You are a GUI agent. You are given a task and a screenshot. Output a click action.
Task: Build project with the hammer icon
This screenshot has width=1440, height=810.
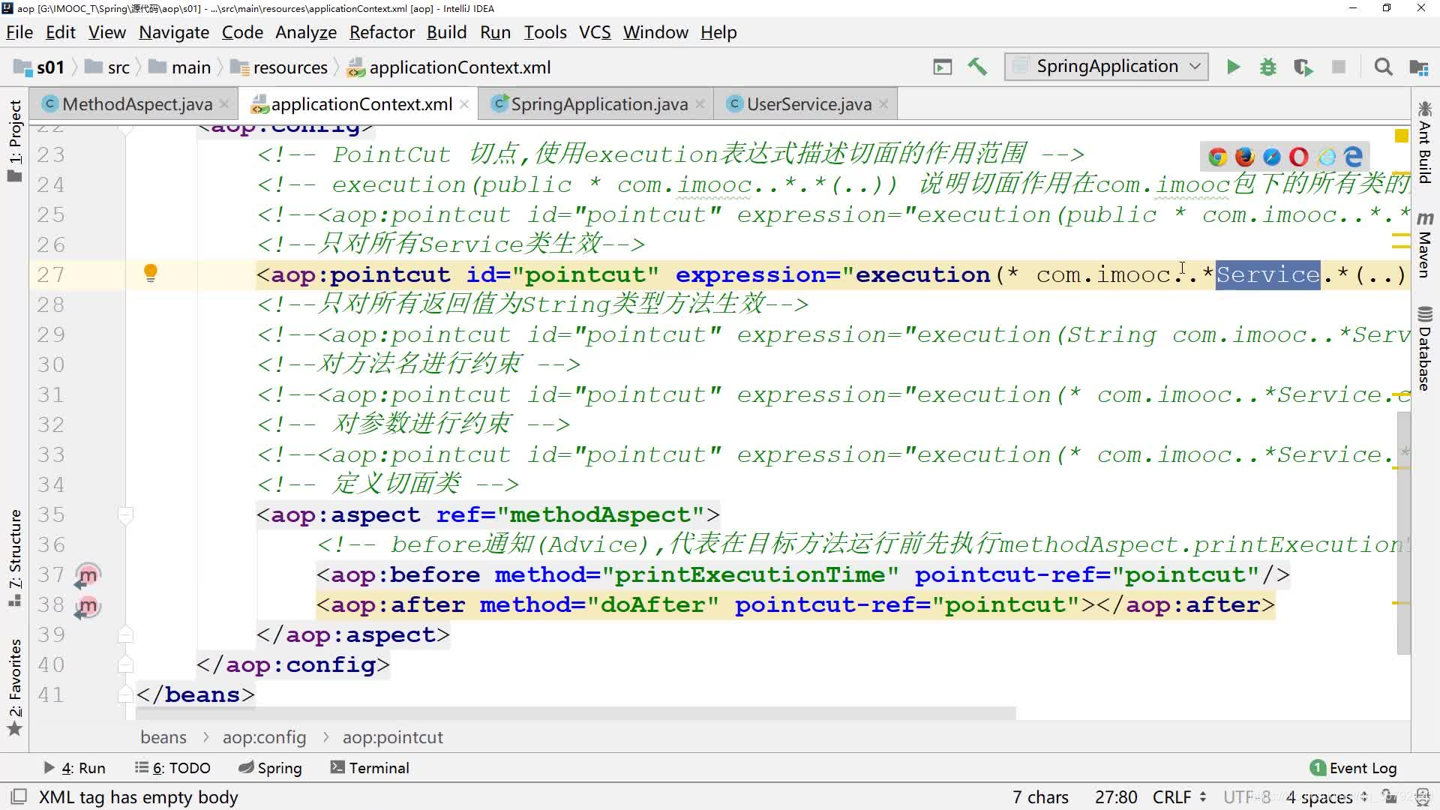tap(977, 67)
